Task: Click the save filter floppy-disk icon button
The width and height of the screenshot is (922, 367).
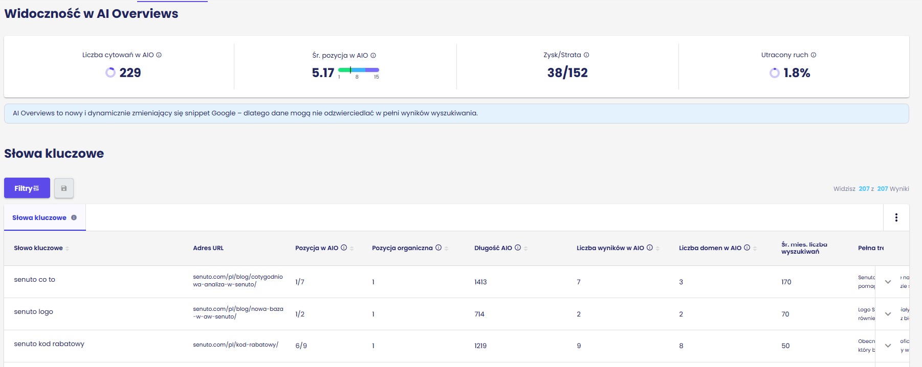Action: [x=64, y=188]
